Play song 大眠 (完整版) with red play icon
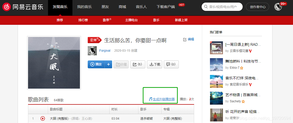293x123 pixels. click(43, 118)
